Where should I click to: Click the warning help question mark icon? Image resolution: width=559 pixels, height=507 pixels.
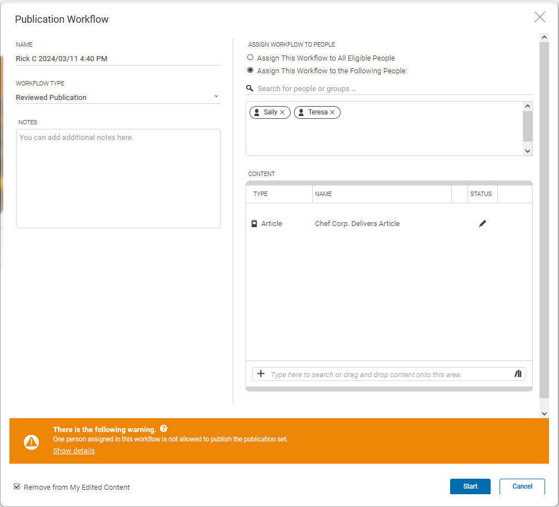click(163, 429)
